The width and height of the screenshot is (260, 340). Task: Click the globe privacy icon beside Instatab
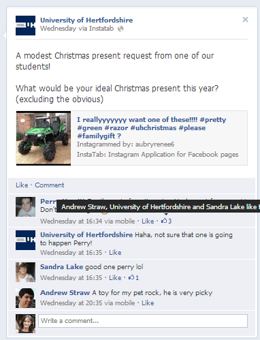click(x=120, y=29)
